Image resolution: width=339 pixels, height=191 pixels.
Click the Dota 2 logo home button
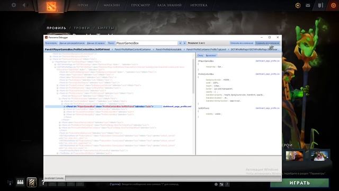point(51,6)
